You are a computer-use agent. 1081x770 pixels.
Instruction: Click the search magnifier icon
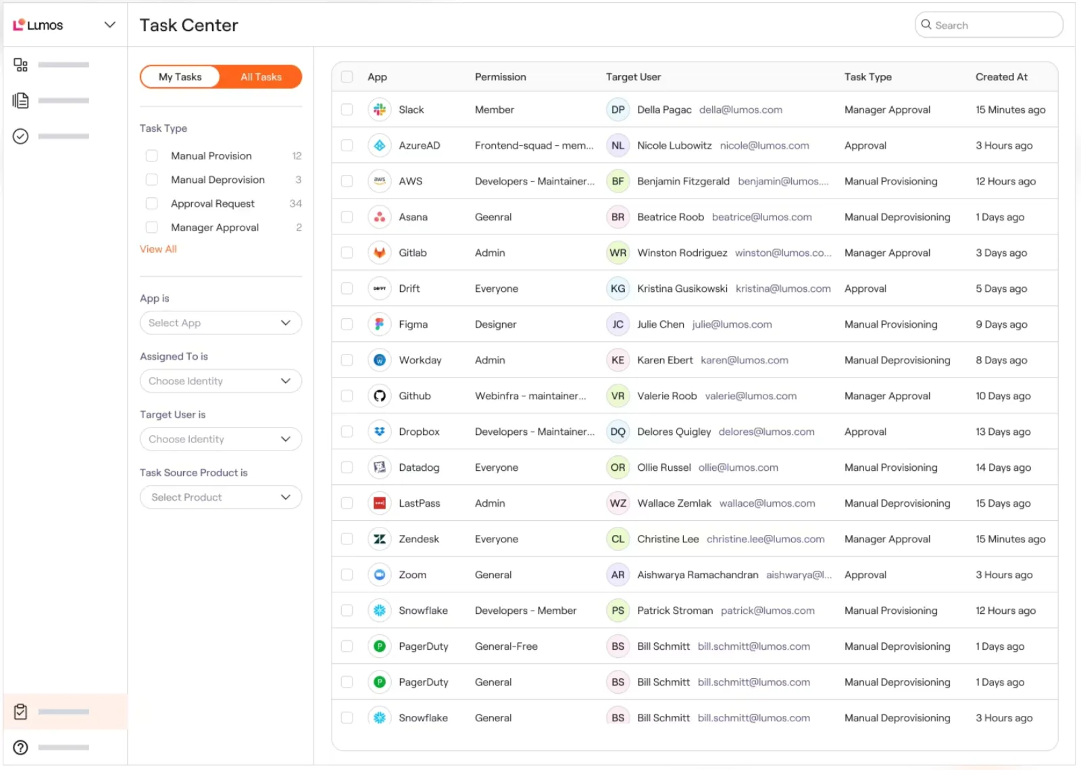point(926,24)
